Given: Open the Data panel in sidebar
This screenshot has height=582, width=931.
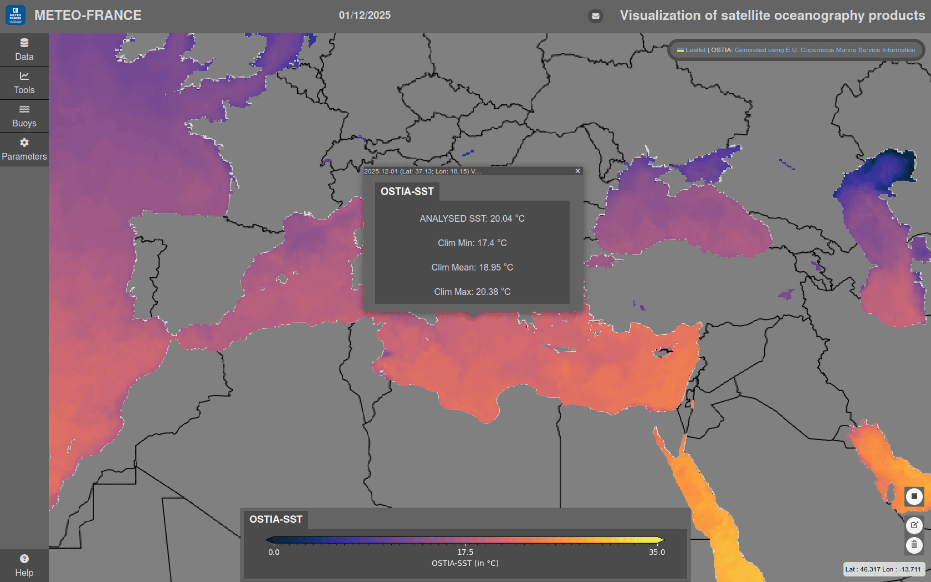Looking at the screenshot, I should pyautogui.click(x=24, y=50).
